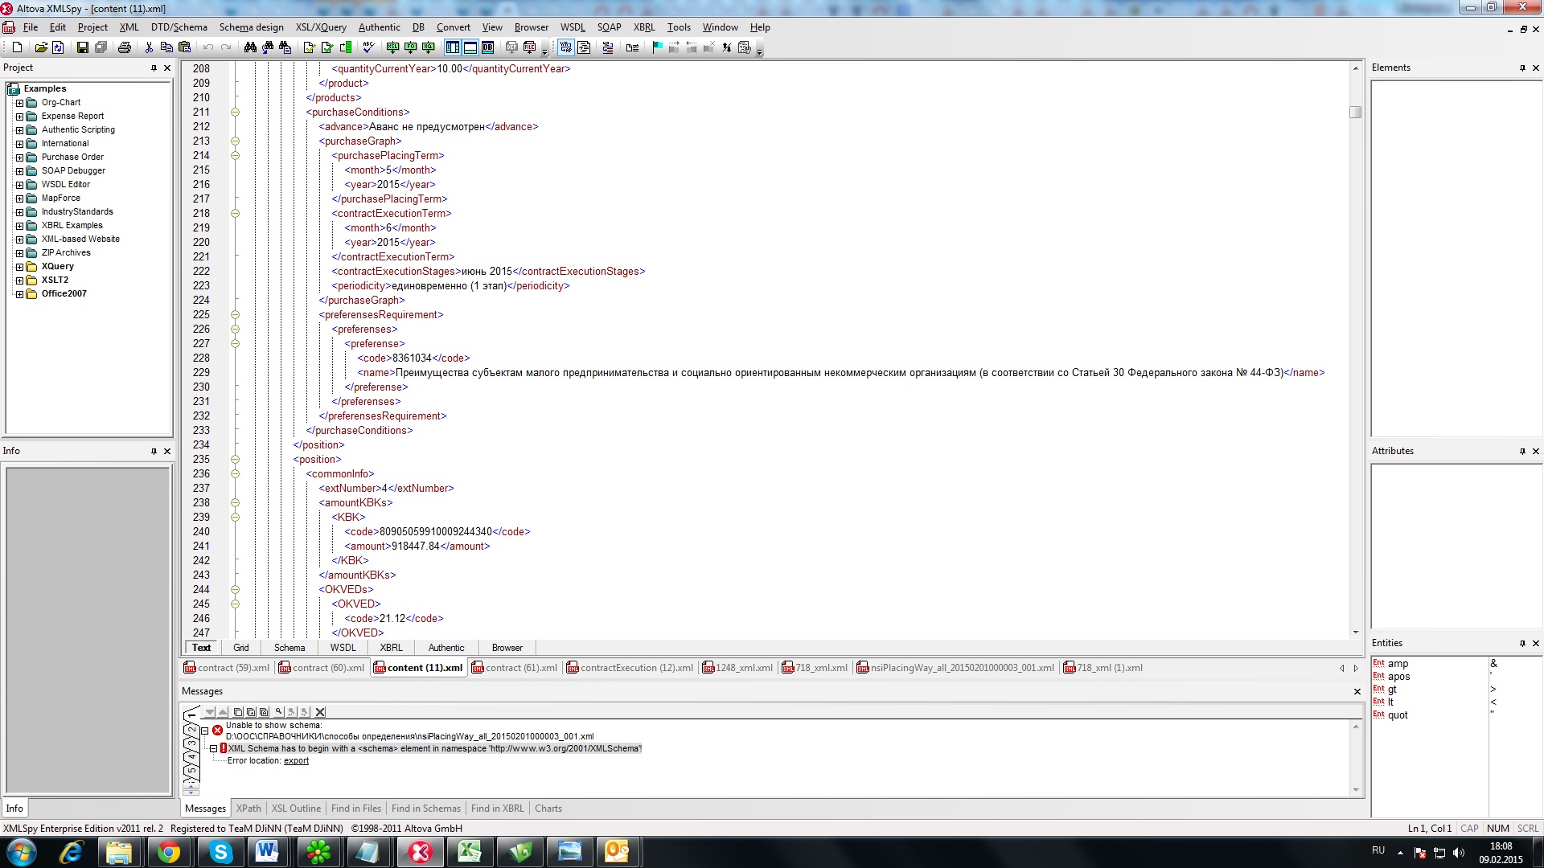Click the Print toolbar icon
This screenshot has height=868, width=1544.
(124, 47)
